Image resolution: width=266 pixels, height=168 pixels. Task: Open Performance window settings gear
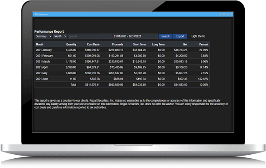[x=224, y=14]
